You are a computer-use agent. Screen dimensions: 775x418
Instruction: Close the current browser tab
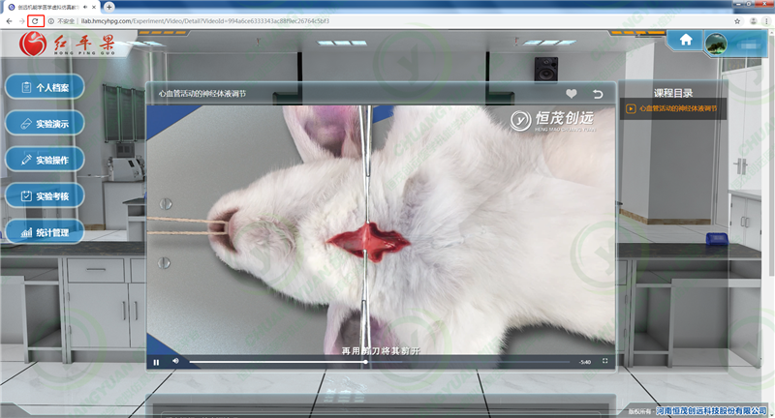click(x=94, y=7)
